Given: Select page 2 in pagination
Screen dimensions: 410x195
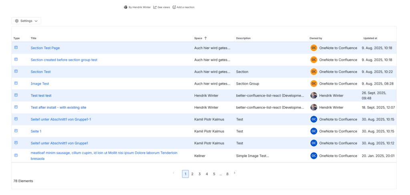Looking at the screenshot, I should click(x=192, y=174).
